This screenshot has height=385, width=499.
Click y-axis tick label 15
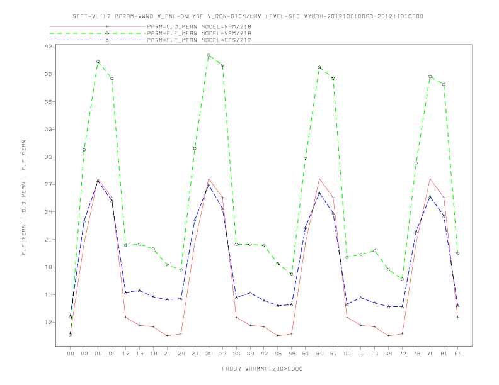(x=49, y=295)
